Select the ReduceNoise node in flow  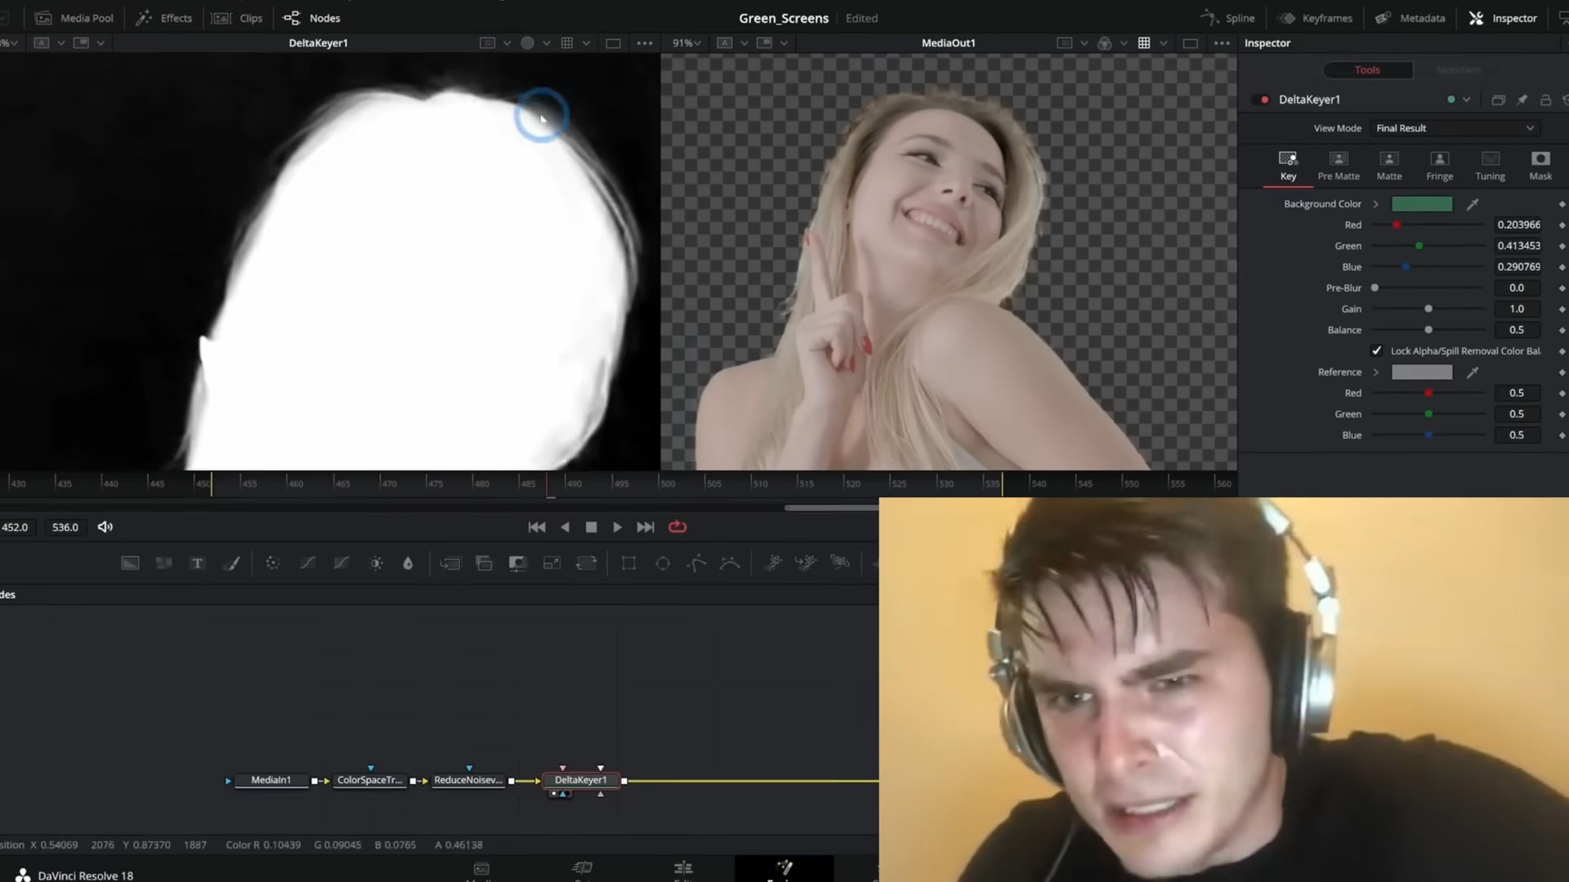[x=468, y=781]
